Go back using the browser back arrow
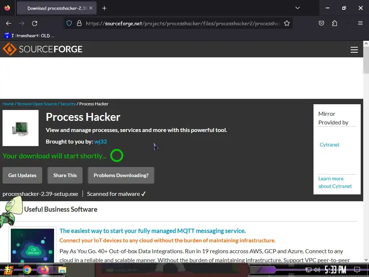 9,23
